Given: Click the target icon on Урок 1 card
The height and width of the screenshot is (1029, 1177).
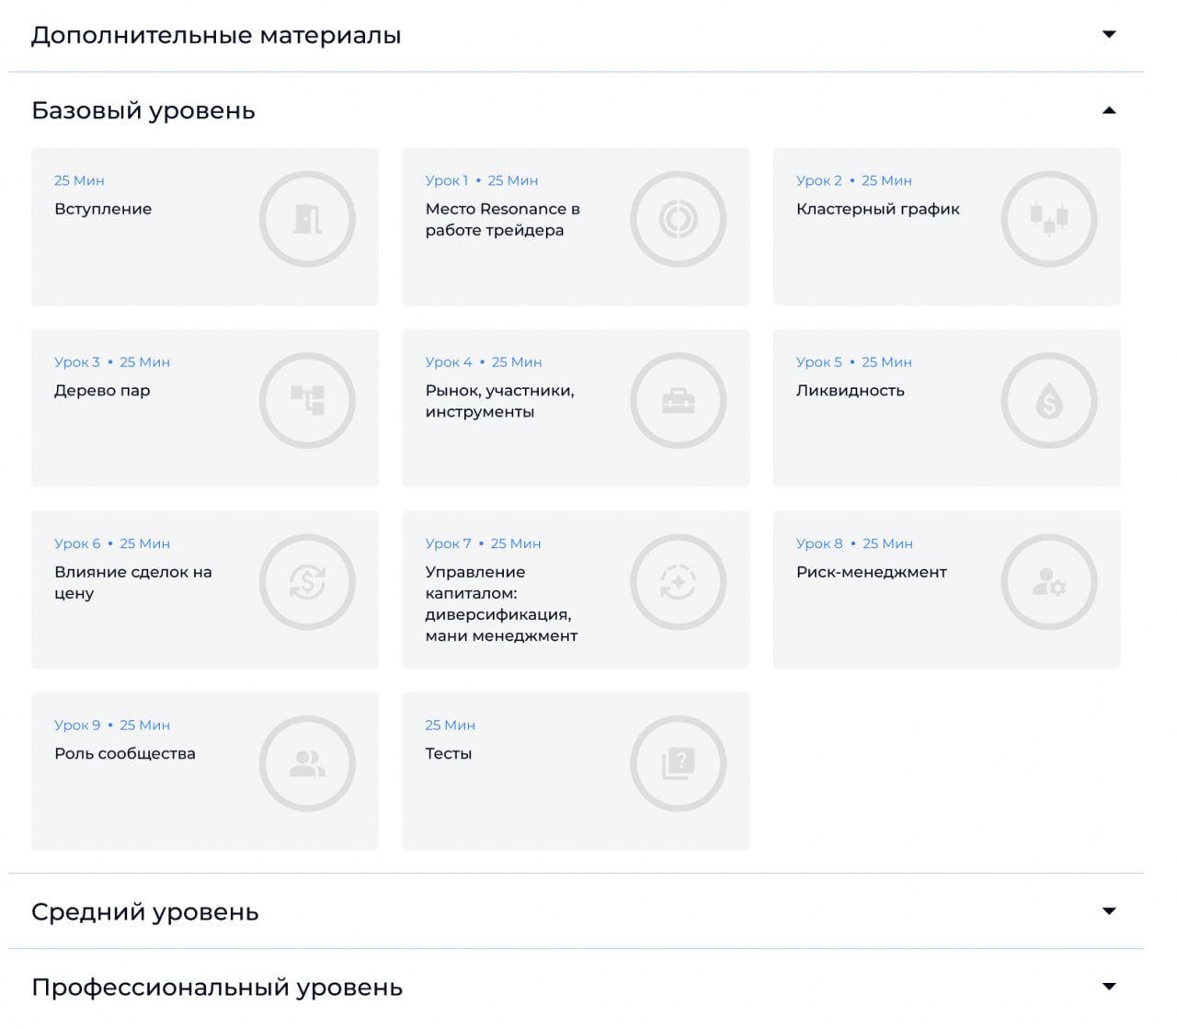Looking at the screenshot, I should [x=679, y=220].
